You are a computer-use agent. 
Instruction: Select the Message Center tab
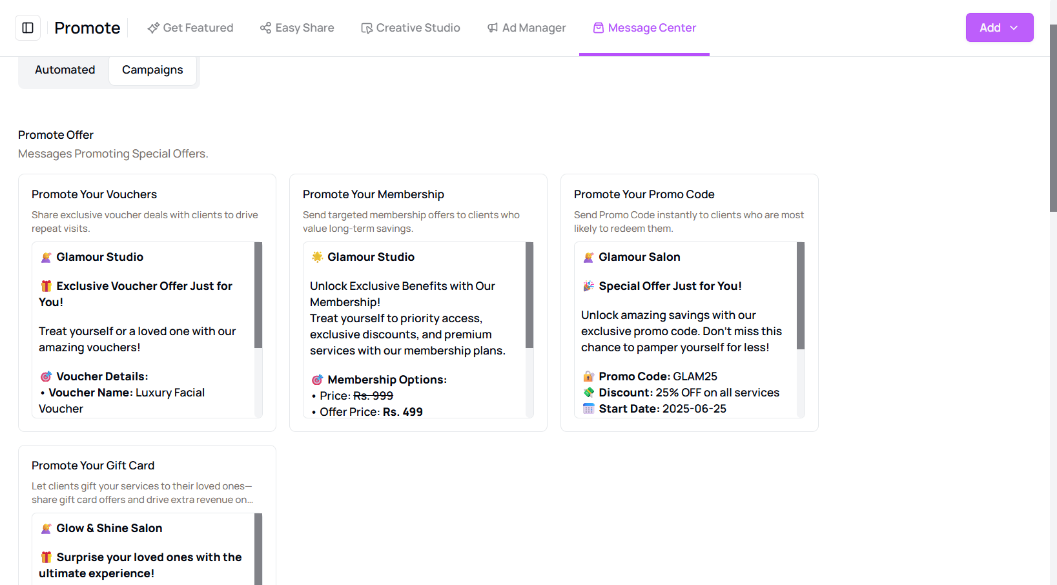(x=644, y=28)
